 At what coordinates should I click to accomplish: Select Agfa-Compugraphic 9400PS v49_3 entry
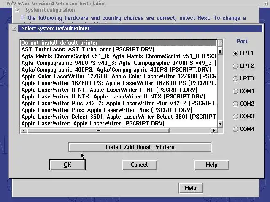(x=119, y=63)
